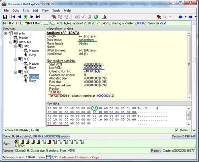Click the Save floppy disk toolbar icon
Viewport: 199px width, 162px height.
(5, 17)
